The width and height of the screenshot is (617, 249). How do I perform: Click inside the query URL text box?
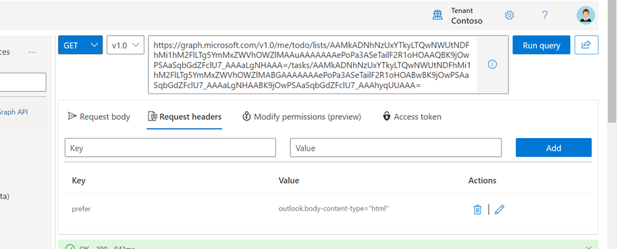tap(313, 65)
